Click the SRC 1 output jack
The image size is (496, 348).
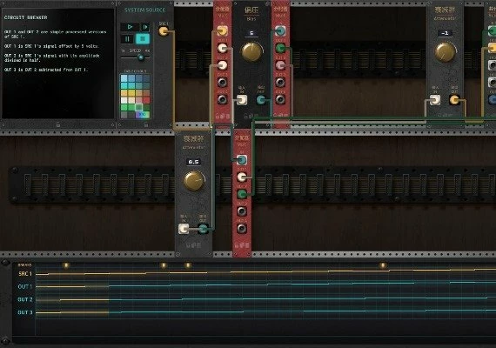164,31
